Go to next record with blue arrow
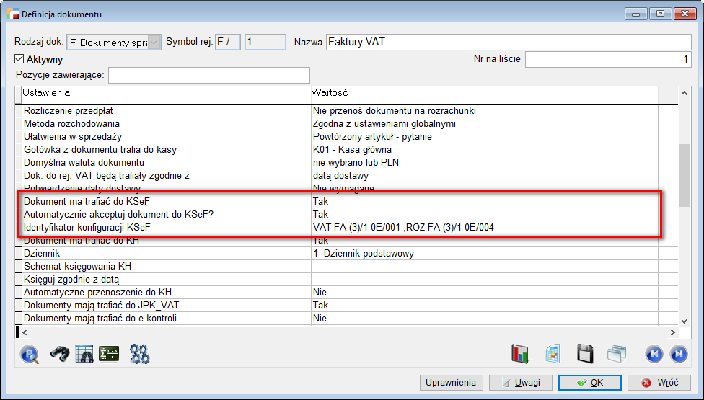 pyautogui.click(x=678, y=353)
